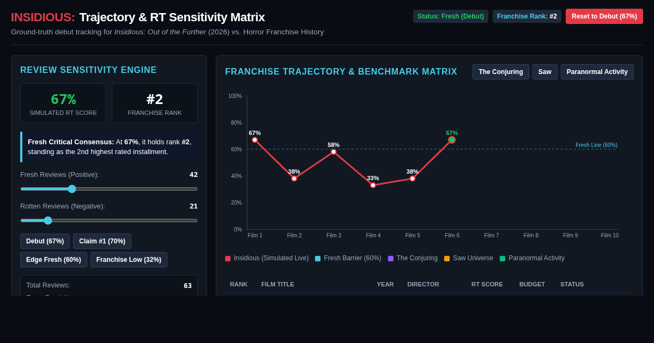This screenshot has width=654, height=343.
Task: Sort table by RANK column header
Action: (239, 284)
